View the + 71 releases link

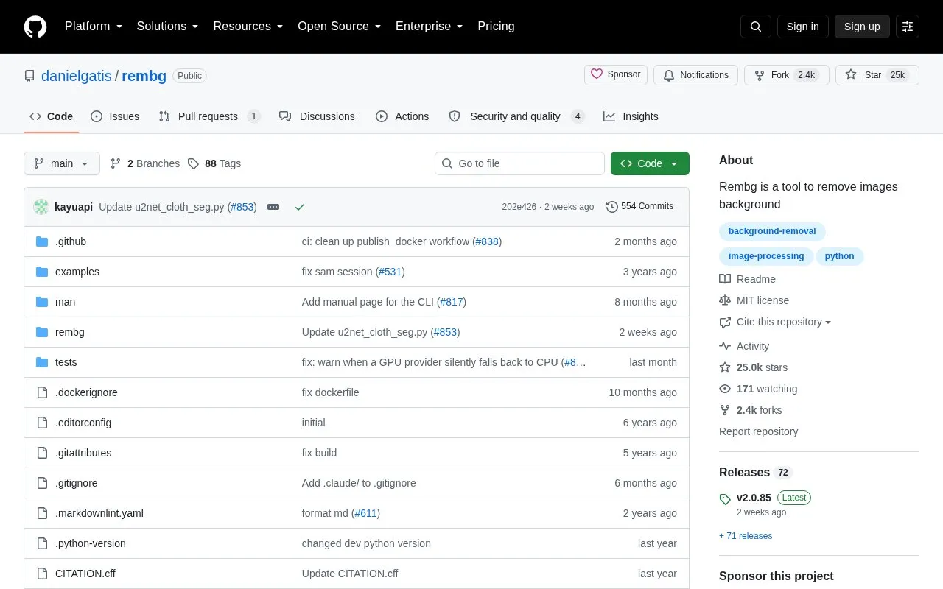[x=746, y=536]
